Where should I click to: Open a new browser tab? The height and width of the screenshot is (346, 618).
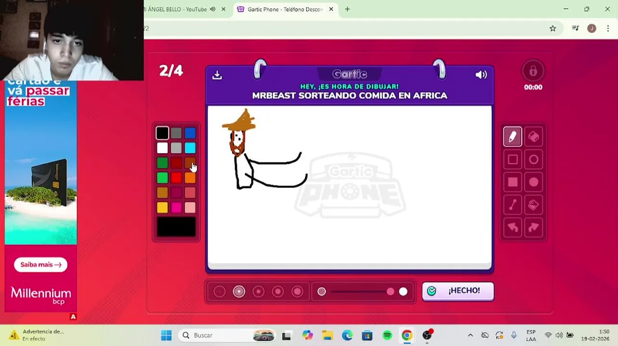[x=347, y=9]
